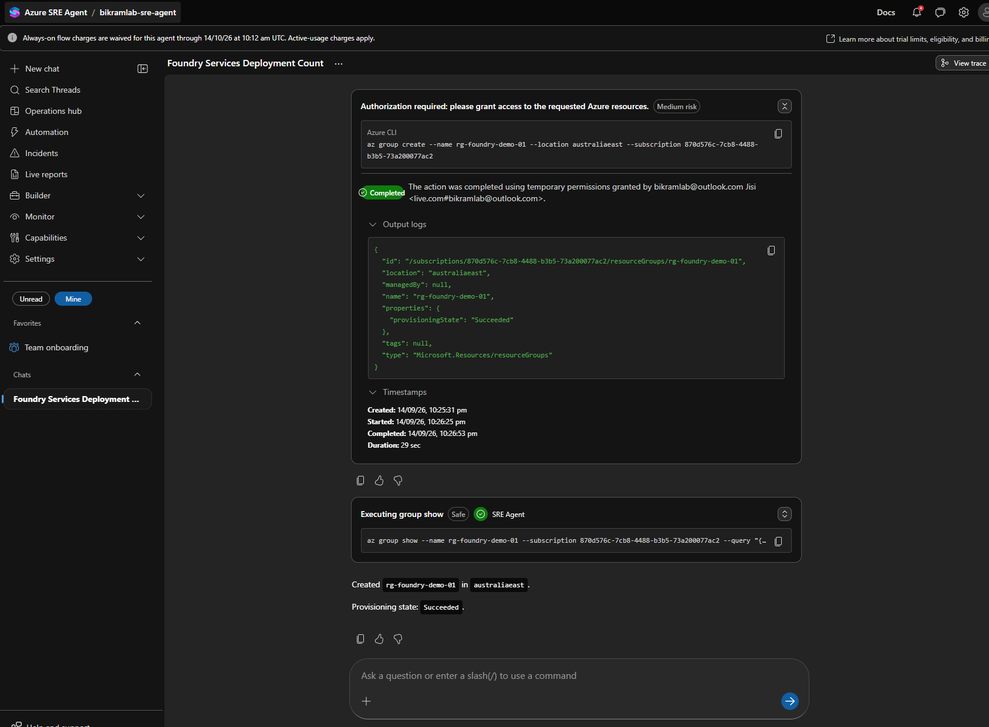
Task: Collapse the Timestamps section
Action: tap(372, 392)
